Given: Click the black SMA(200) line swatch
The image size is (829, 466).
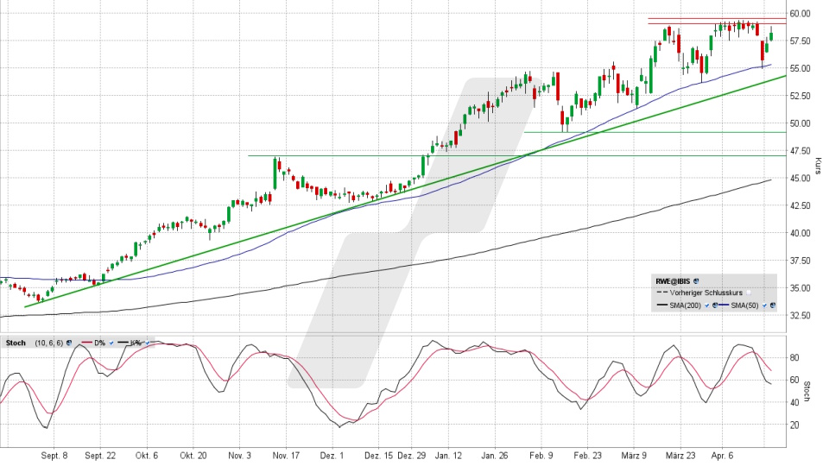Looking at the screenshot, I should click(662, 305).
